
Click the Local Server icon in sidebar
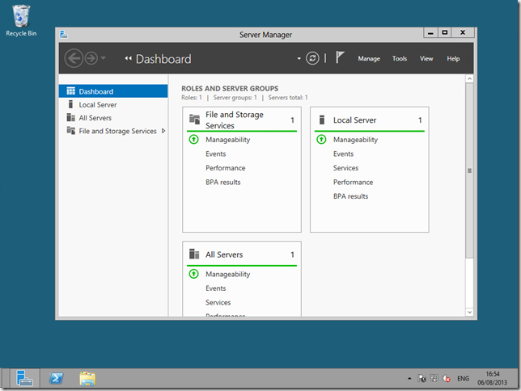(x=70, y=104)
